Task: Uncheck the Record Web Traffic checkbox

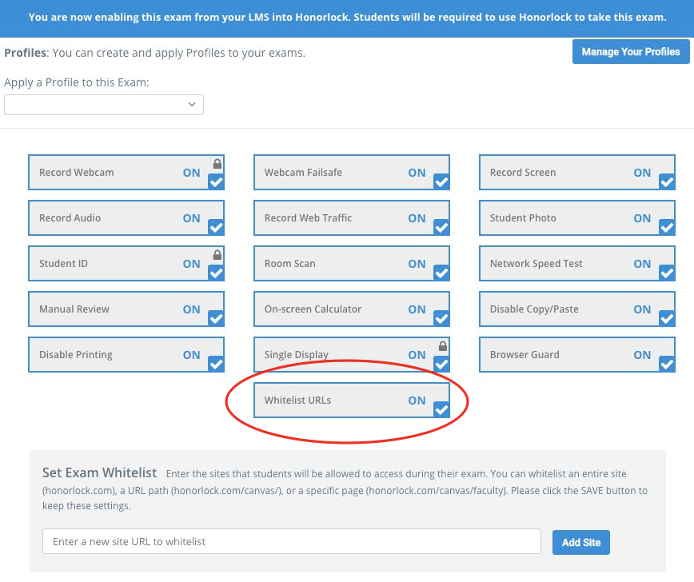Action: [441, 227]
